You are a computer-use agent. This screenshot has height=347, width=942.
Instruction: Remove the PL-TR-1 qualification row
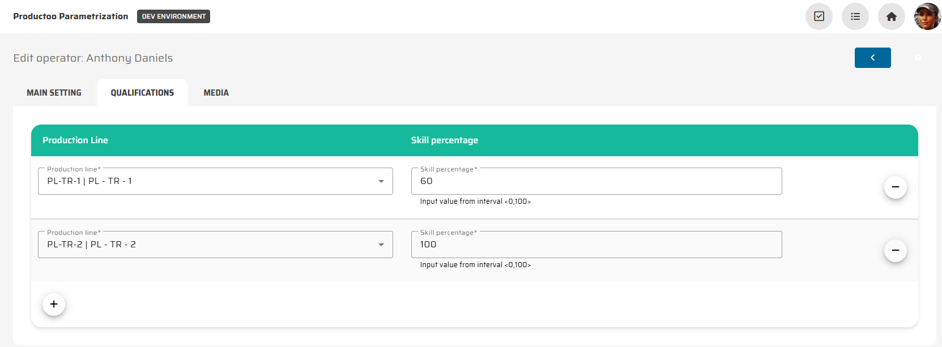[x=895, y=187]
